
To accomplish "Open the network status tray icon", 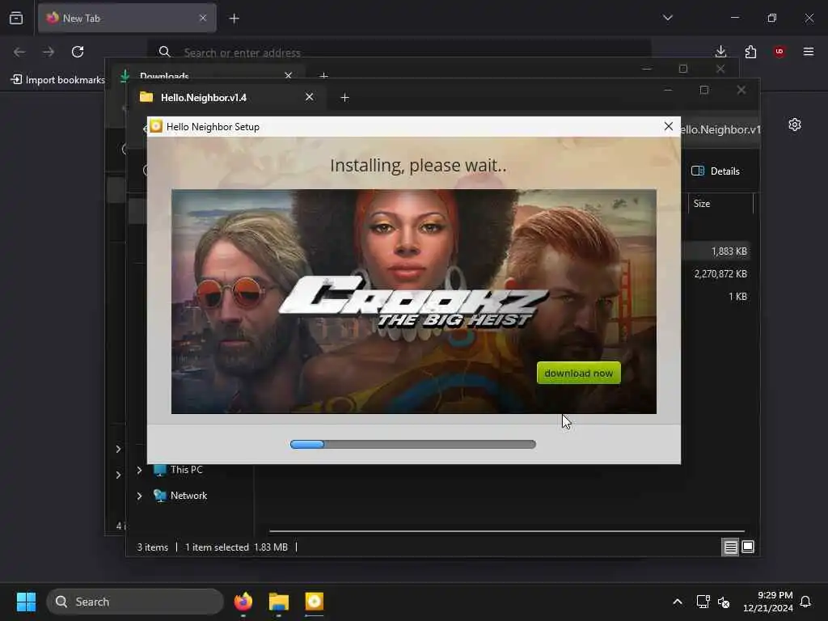I will 703,602.
